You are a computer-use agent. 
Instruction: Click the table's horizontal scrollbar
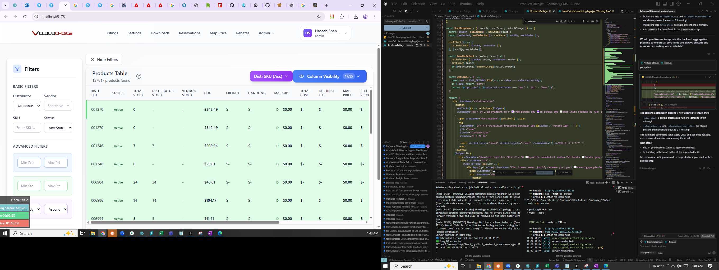[x=185, y=222]
